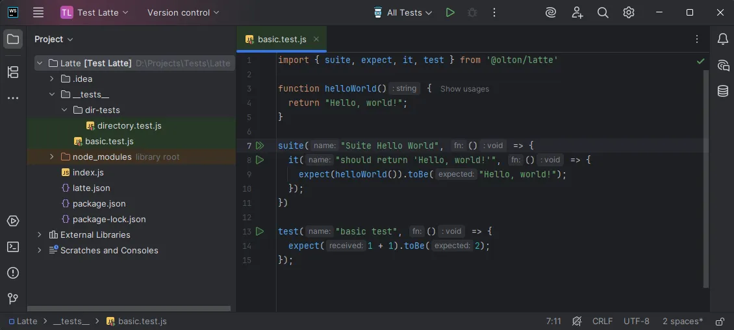Expand the node_modules folder
Viewport: 734px width, 330px height.
pyautogui.click(x=52, y=157)
